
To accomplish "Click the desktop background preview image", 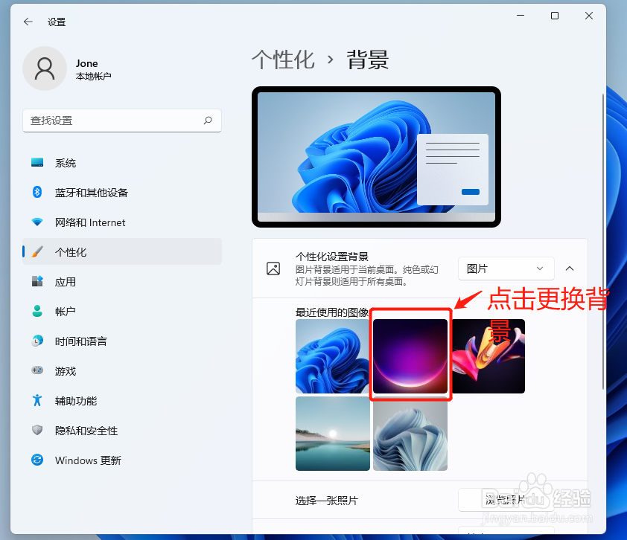I will coord(376,157).
